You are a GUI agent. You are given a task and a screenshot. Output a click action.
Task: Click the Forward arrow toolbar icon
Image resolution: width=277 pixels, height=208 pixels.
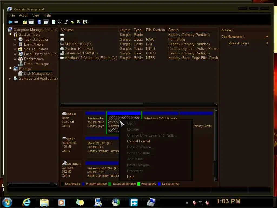(x=17, y=22)
